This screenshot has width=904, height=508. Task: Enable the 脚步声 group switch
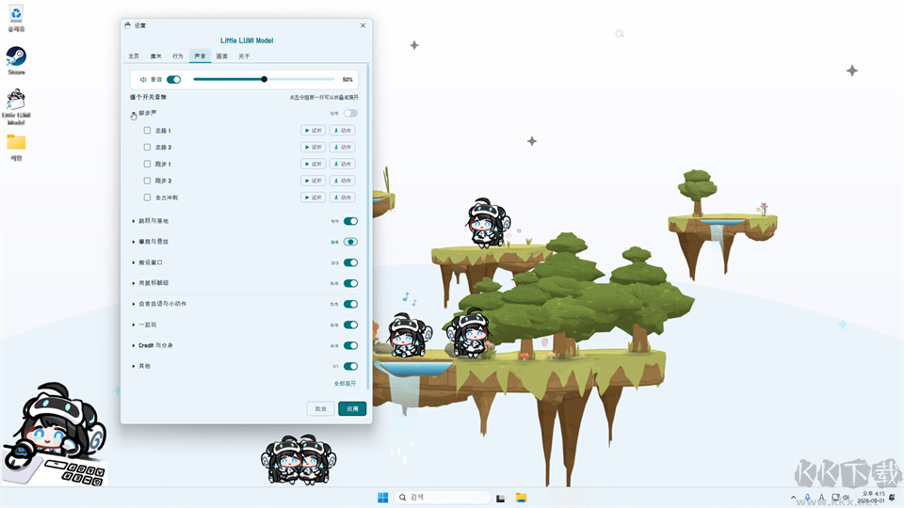tap(350, 114)
